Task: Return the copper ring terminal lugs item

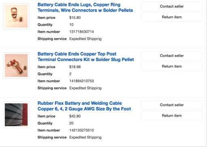Action: [172, 17]
